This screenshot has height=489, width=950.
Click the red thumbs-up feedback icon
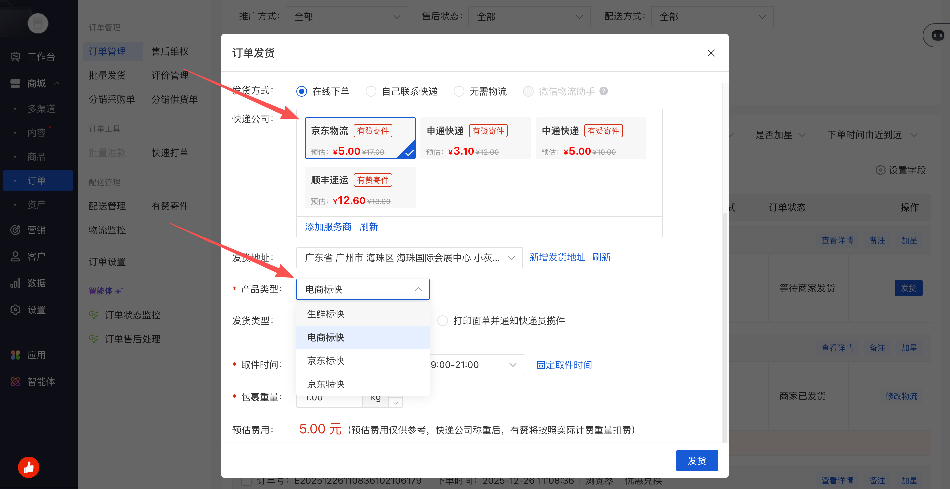(28, 467)
